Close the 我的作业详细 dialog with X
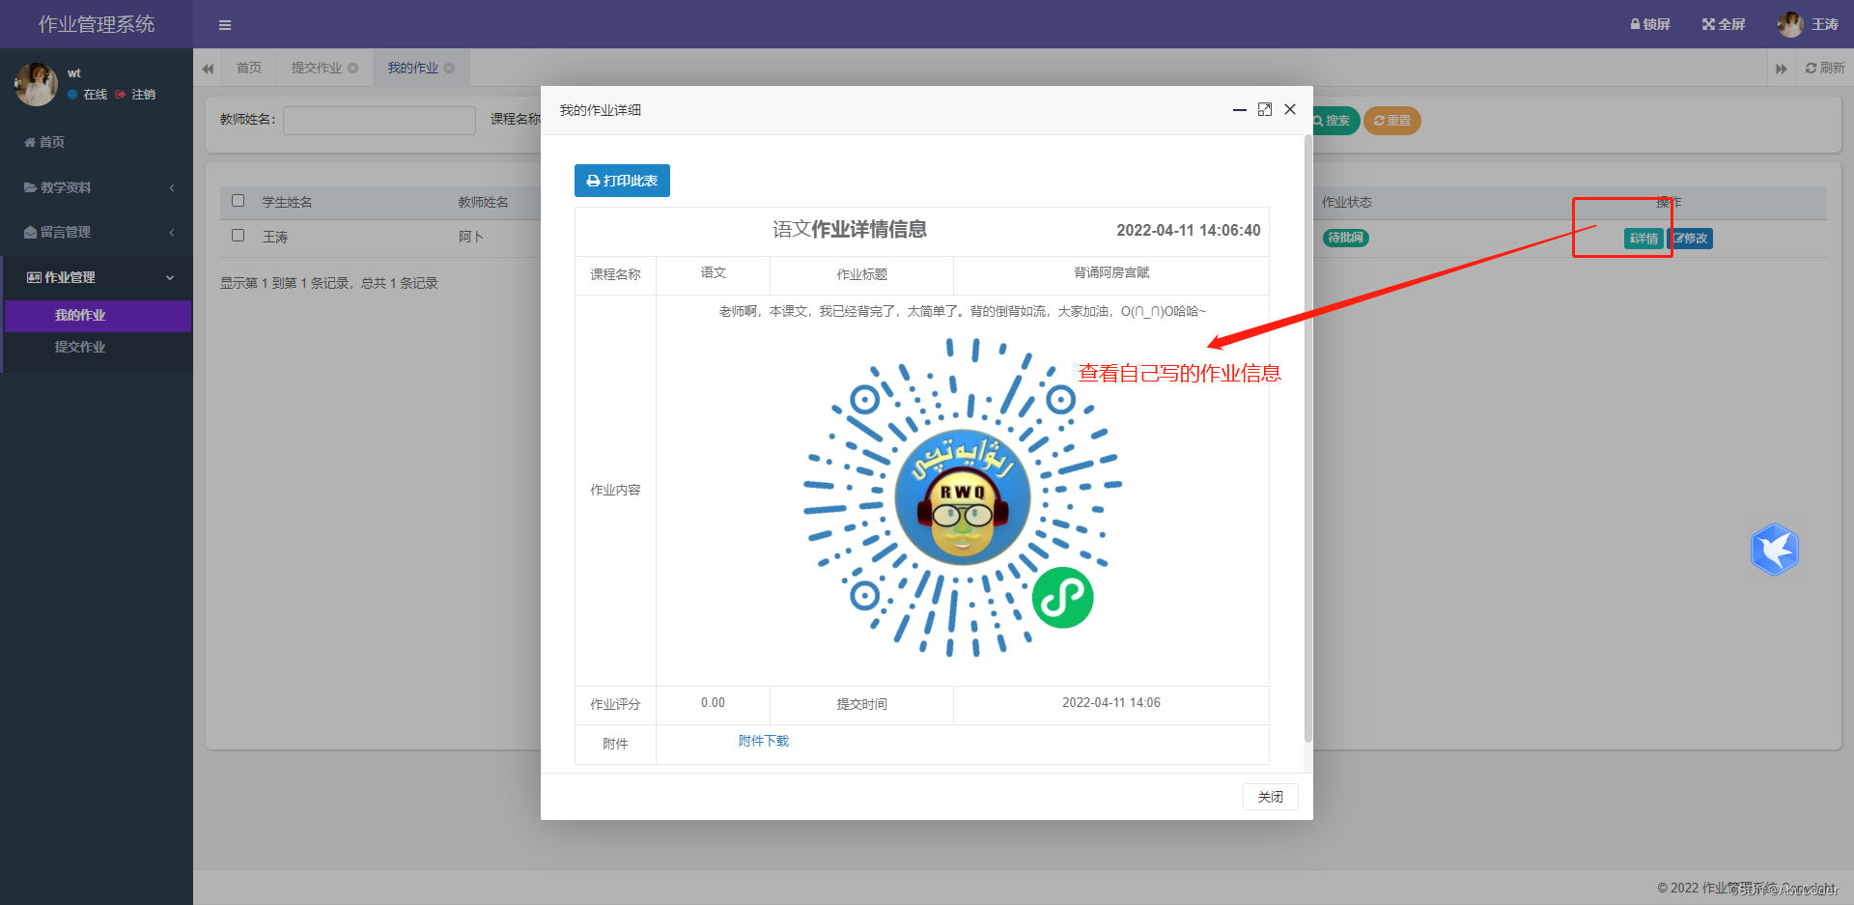The width and height of the screenshot is (1854, 905). tap(1290, 110)
